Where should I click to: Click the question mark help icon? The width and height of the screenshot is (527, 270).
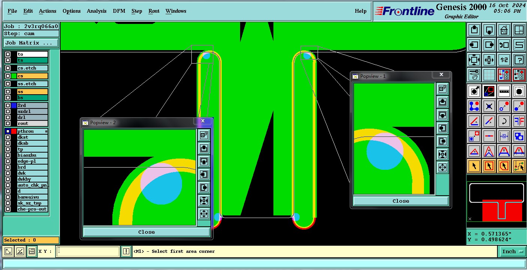tap(519, 60)
